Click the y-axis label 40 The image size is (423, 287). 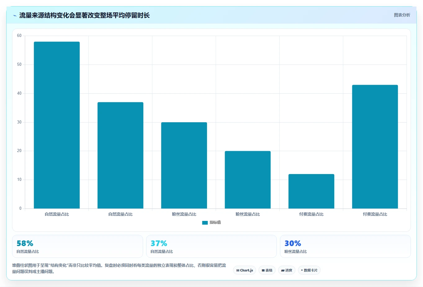(x=19, y=93)
